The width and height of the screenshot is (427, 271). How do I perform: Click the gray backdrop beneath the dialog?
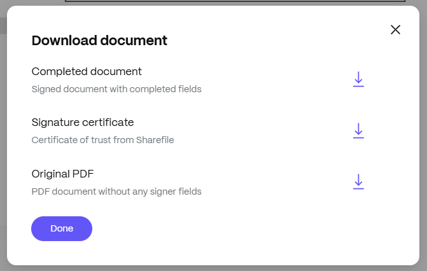pos(213,268)
